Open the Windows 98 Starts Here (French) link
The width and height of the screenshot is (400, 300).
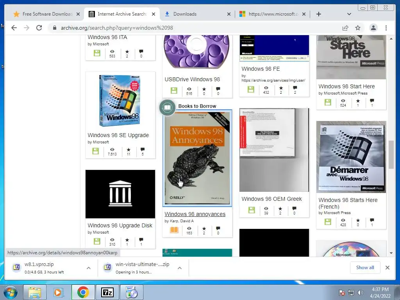pos(348,203)
